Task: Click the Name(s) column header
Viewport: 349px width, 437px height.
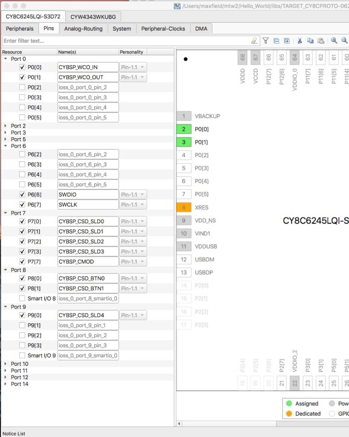Action: 88,52
